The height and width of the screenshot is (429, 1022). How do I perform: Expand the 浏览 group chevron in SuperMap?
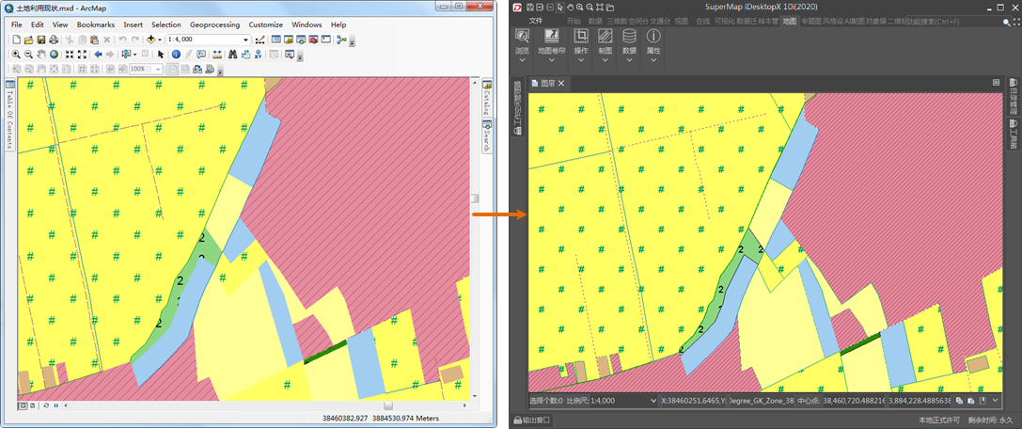523,60
